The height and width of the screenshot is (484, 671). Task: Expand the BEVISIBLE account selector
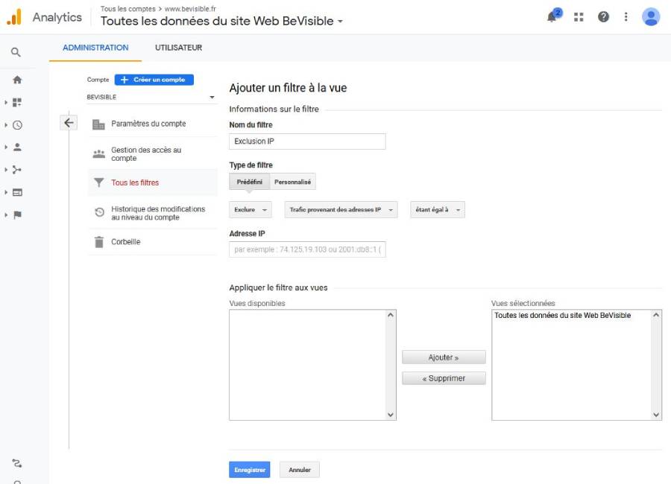pos(151,97)
